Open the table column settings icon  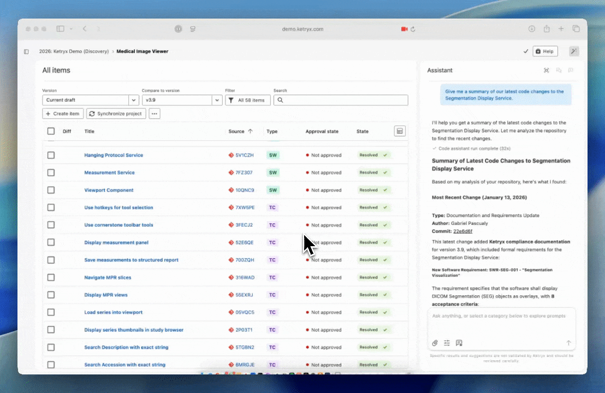coord(400,131)
